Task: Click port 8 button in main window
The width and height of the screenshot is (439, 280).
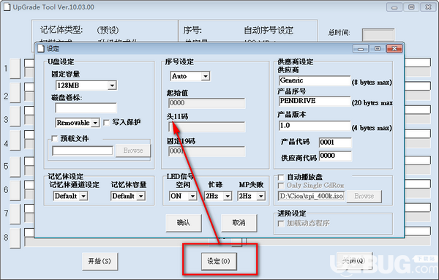Action: tap(15, 238)
